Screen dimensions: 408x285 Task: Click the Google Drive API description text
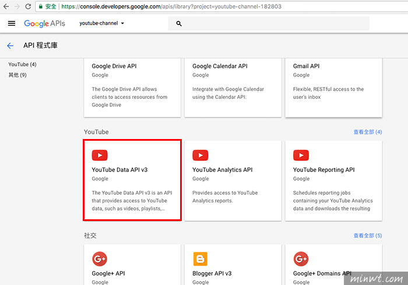tap(129, 97)
